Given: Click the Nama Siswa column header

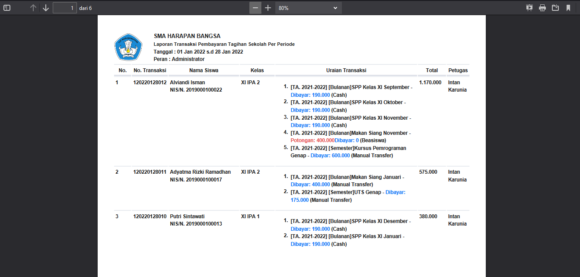Looking at the screenshot, I should point(204,70).
